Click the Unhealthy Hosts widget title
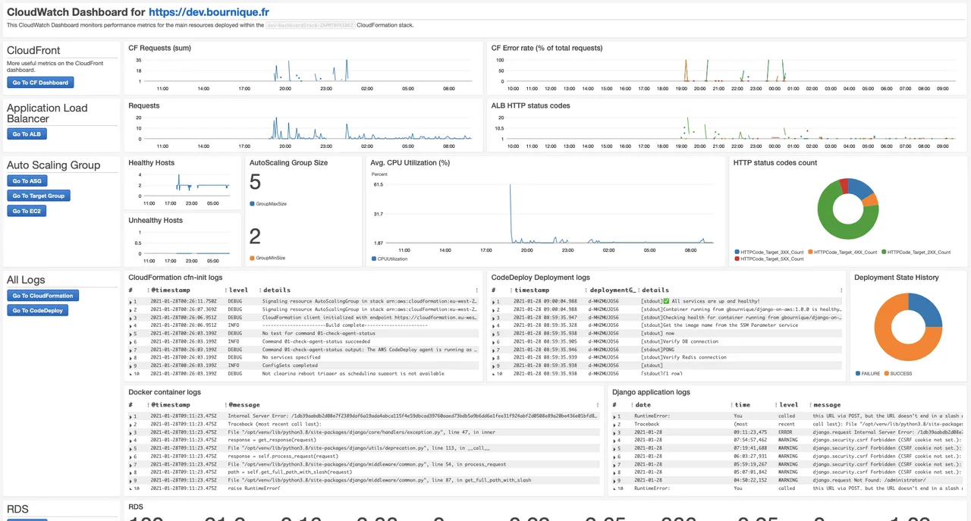The height and width of the screenshot is (521, 971). pyautogui.click(x=156, y=220)
